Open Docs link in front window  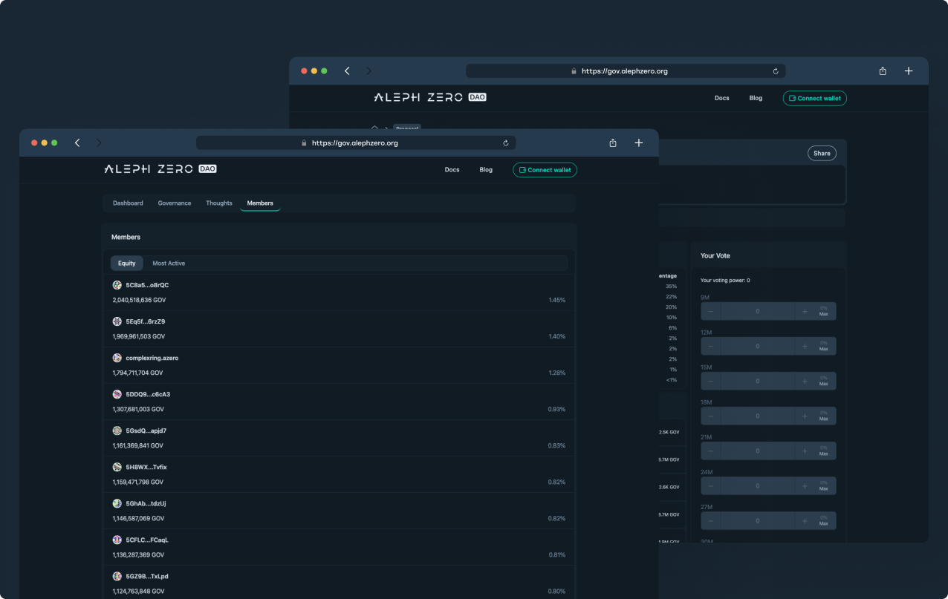[x=452, y=170]
